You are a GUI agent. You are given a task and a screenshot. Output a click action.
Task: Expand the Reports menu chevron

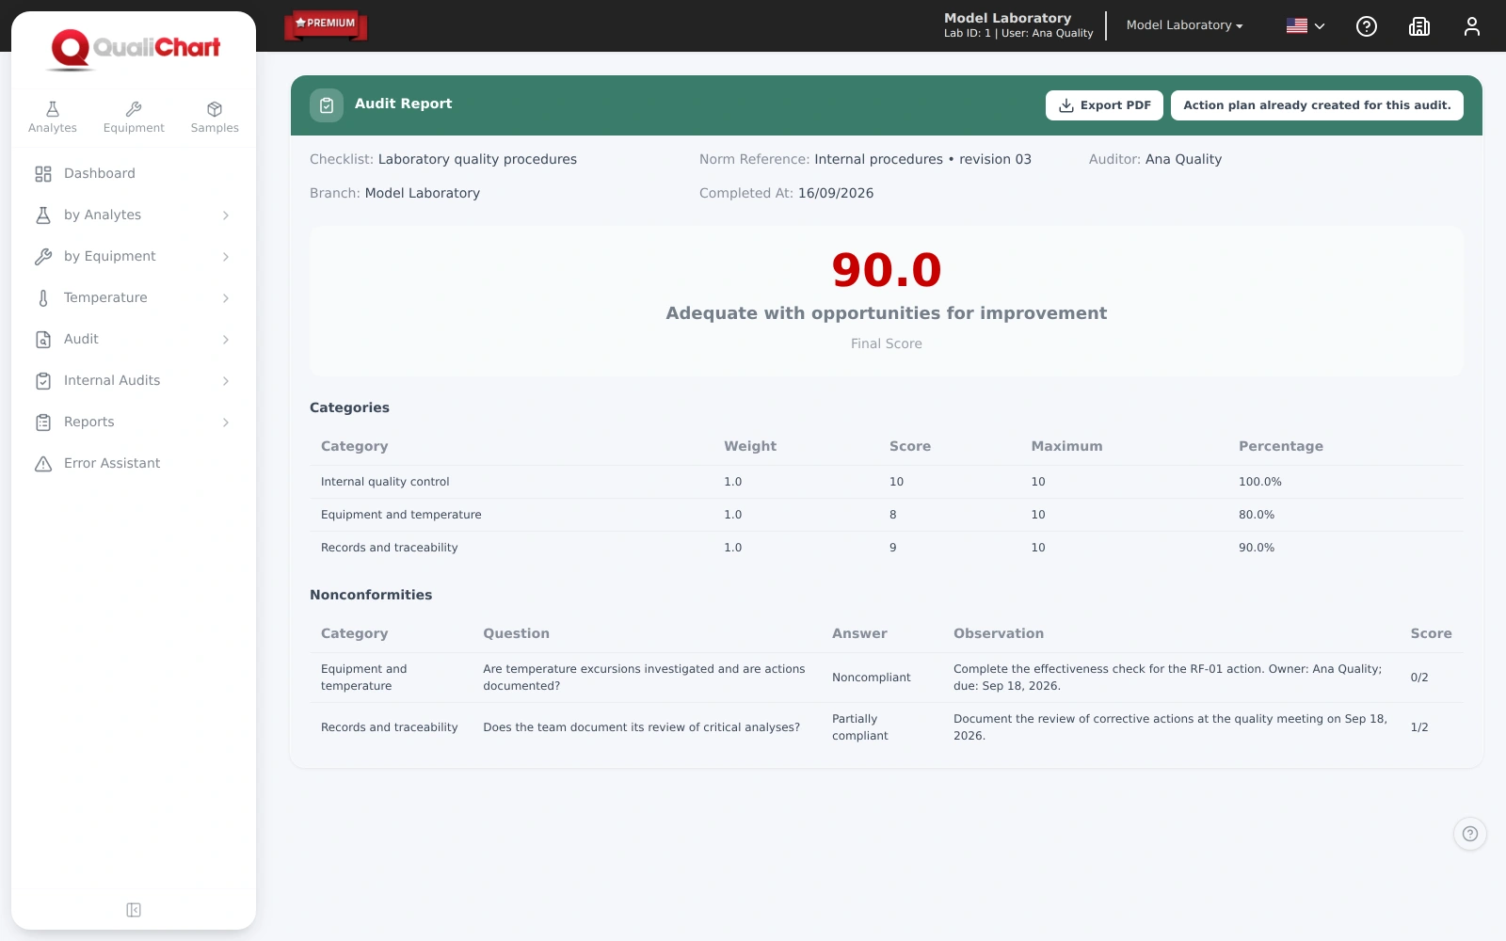point(226,423)
